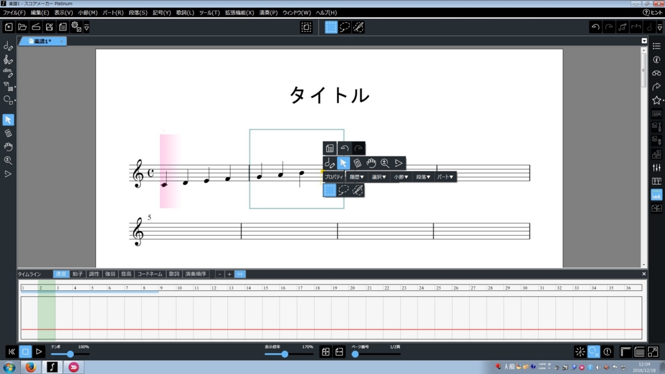Select the hand pan tool in left sidebar
The image size is (665, 374).
click(8, 147)
